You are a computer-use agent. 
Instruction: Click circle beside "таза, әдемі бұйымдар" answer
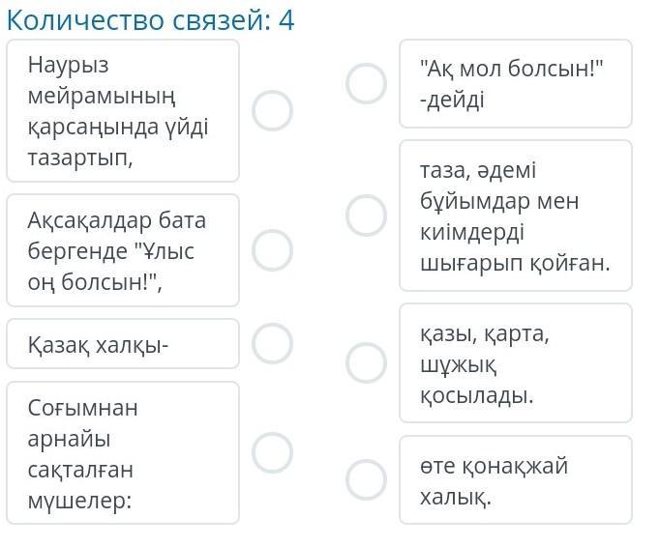click(366, 216)
